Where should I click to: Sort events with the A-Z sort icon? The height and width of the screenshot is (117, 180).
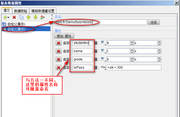(42, 17)
